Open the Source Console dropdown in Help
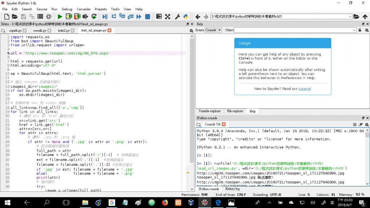370x208 pixels. (x=213, y=30)
